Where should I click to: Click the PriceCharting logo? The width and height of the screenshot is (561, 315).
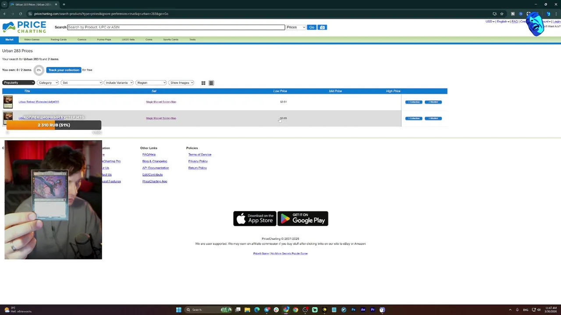pos(24,27)
